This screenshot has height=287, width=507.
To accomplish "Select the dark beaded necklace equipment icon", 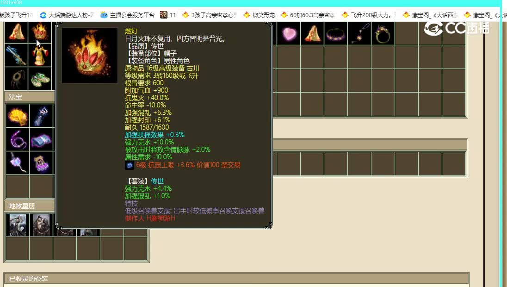I will tap(17, 79).
